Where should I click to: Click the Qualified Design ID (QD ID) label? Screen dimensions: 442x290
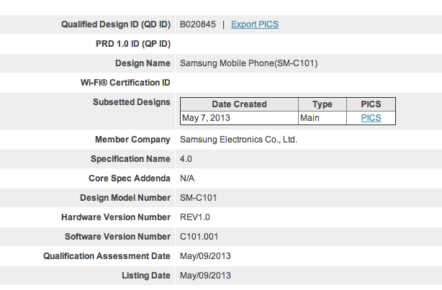pyautogui.click(x=116, y=24)
